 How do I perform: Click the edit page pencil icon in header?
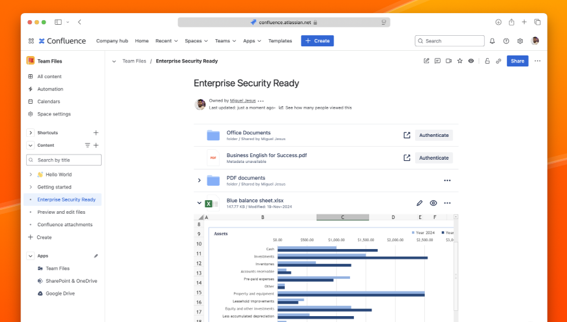point(427,61)
